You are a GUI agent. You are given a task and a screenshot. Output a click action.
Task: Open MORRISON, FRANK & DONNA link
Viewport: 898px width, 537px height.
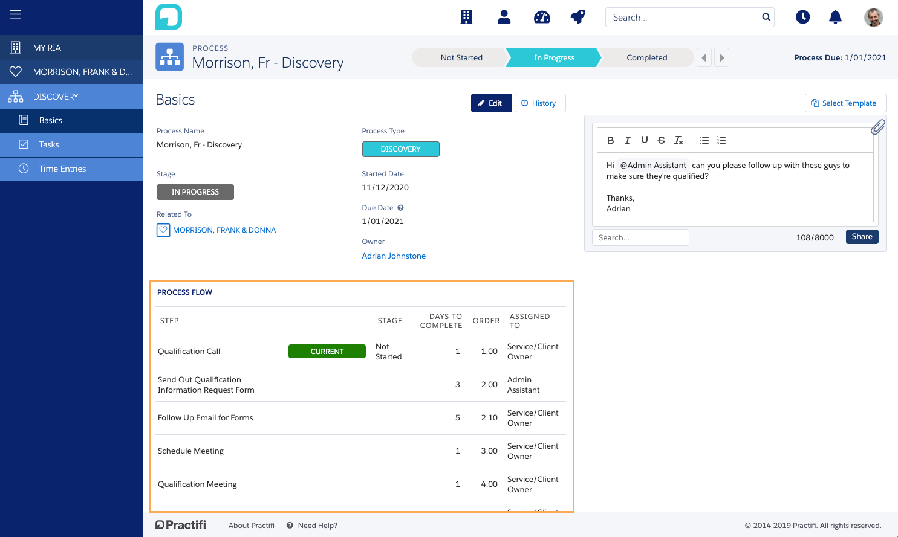pyautogui.click(x=224, y=230)
